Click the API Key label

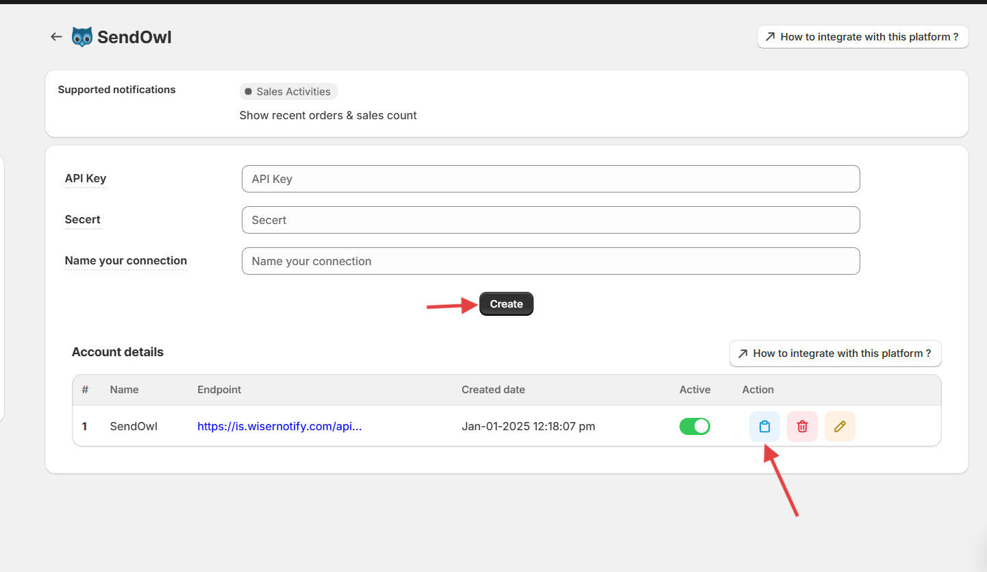(x=86, y=178)
